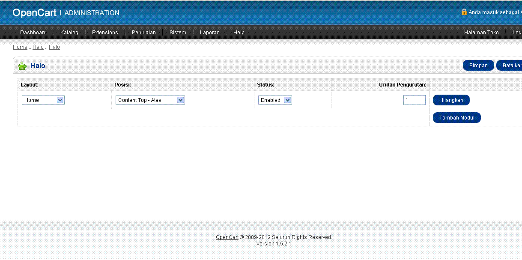Open the Katalog menu
522x260 pixels.
click(x=69, y=33)
